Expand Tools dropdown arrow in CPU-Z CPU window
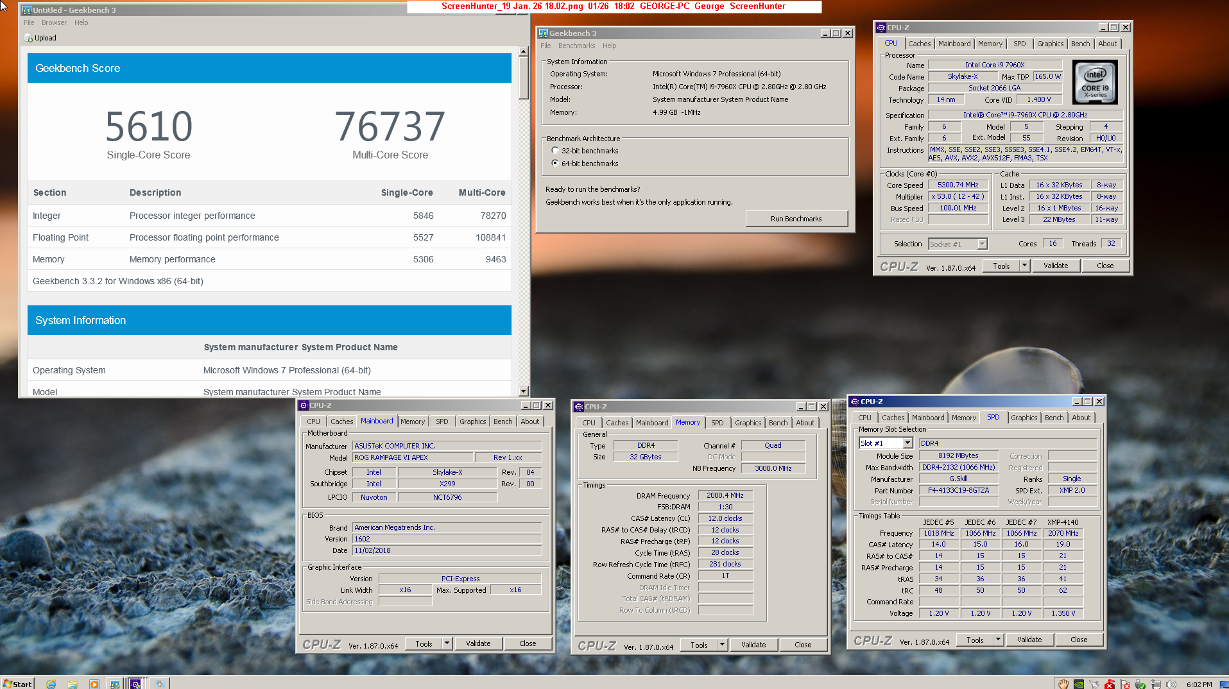The height and width of the screenshot is (689, 1229). point(1024,266)
